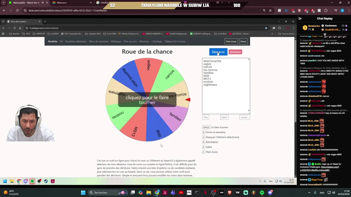Open the 'kick2024' bookmarks folder
Viewport: 351px width, 197px height.
[x=53, y=34]
